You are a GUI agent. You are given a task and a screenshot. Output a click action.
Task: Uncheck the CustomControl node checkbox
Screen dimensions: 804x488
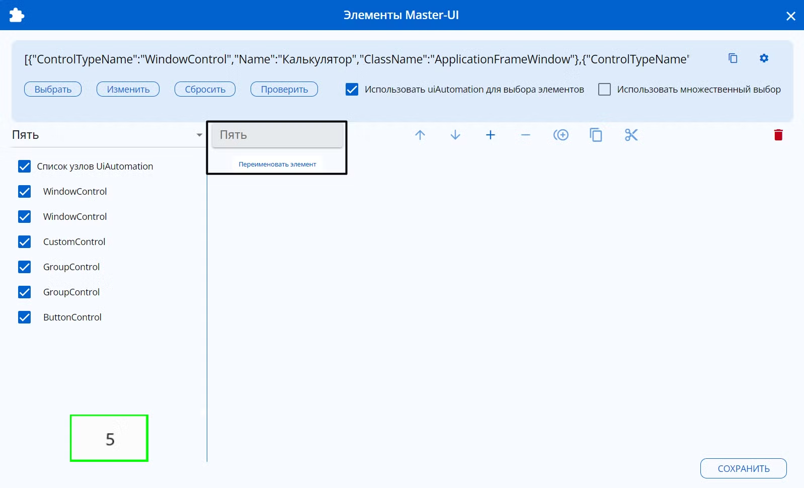(24, 242)
